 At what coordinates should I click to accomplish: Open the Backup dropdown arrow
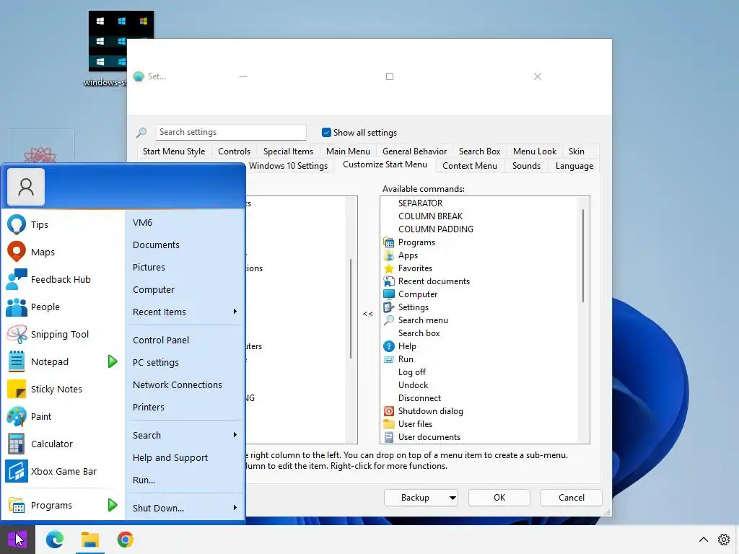coord(452,498)
